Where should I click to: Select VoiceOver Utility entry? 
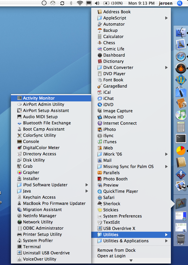51,259
